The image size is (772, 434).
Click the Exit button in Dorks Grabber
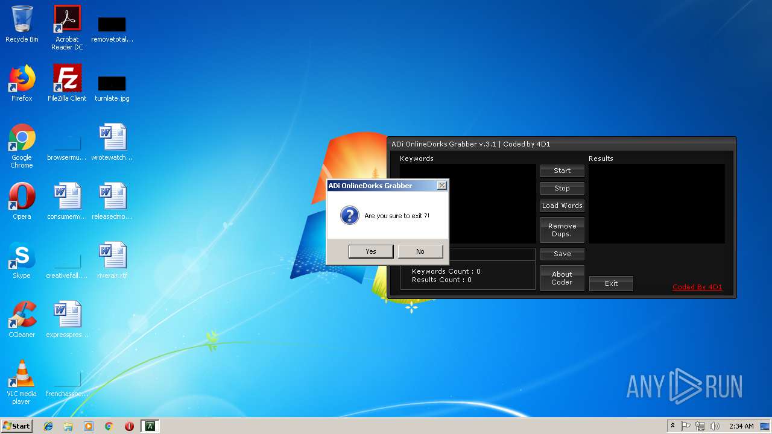611,283
